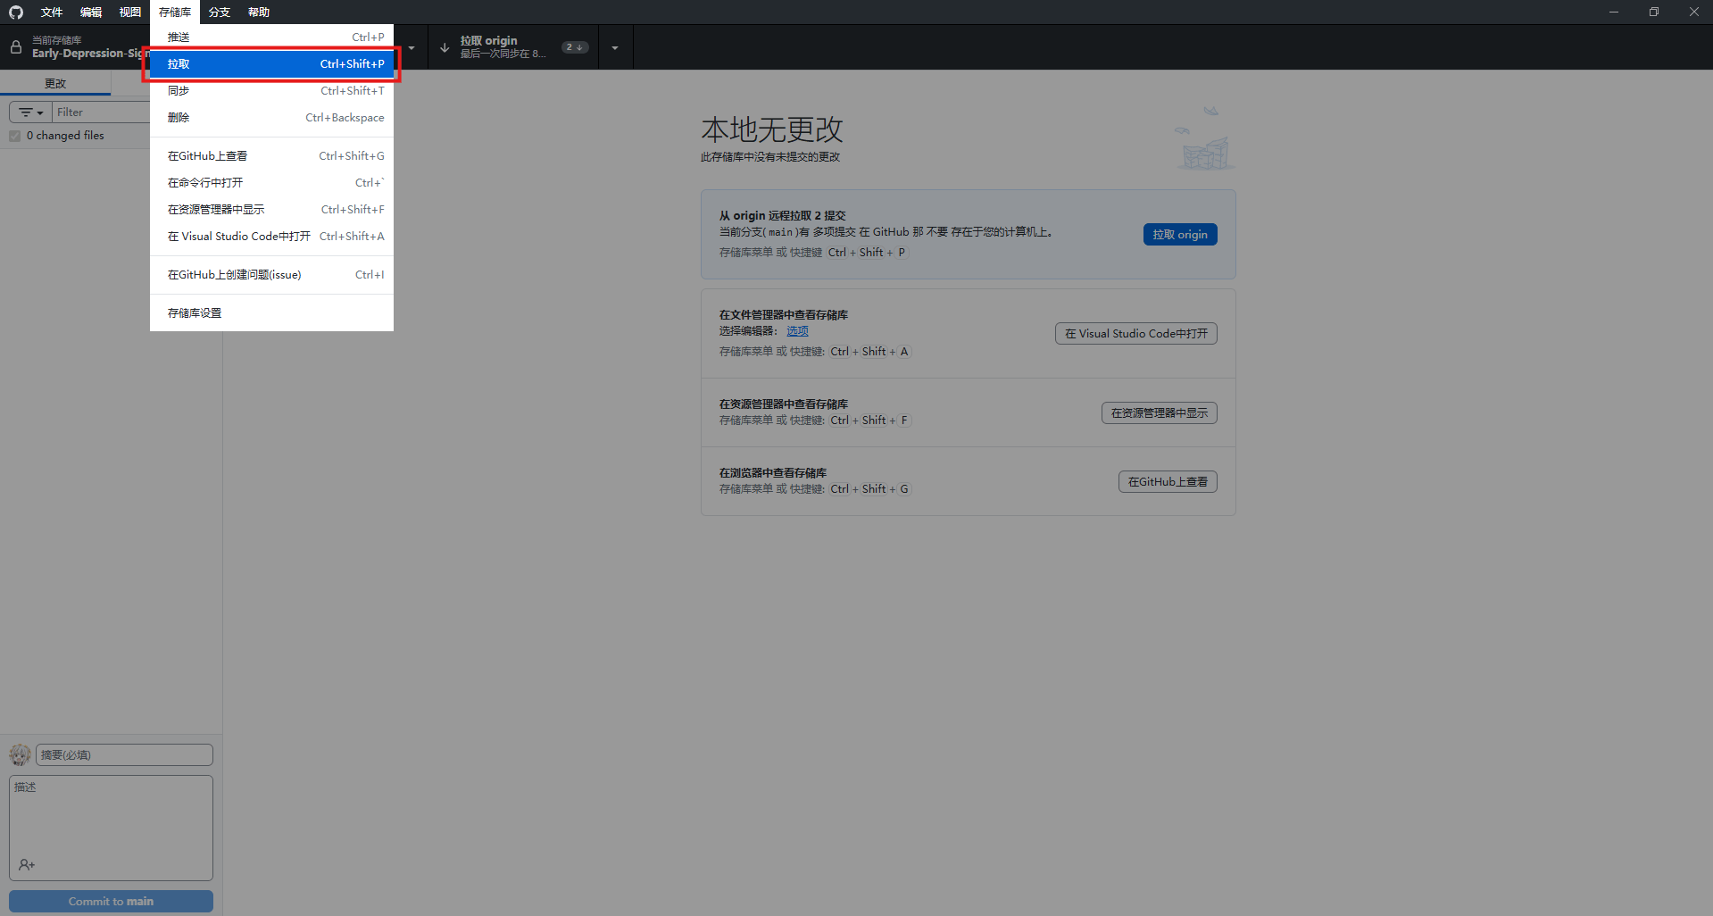
Task: Open the filter options dropdown
Action: click(x=31, y=112)
